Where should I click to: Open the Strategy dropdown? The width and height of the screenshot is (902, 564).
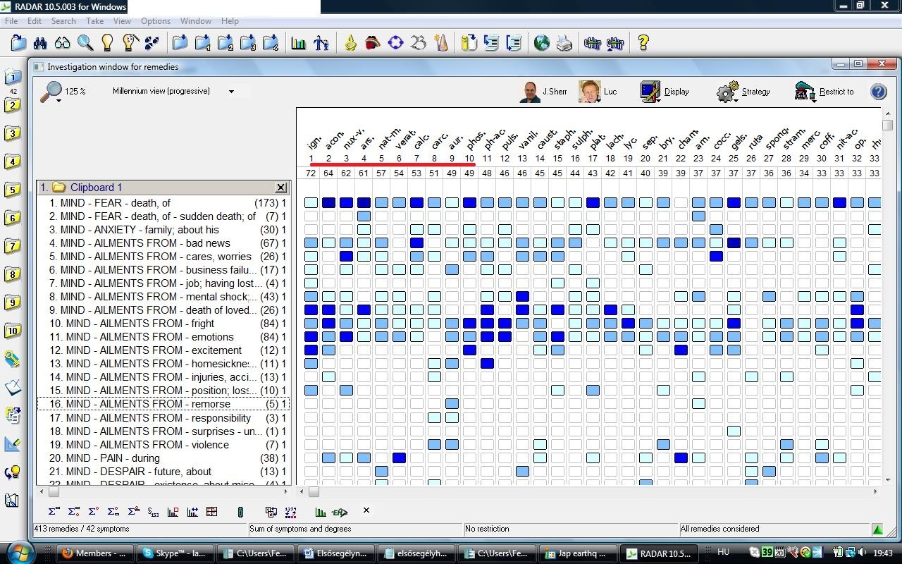[743, 92]
